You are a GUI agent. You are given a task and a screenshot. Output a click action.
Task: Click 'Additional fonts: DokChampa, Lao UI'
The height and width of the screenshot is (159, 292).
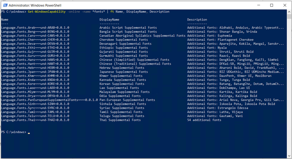click(x=219, y=88)
